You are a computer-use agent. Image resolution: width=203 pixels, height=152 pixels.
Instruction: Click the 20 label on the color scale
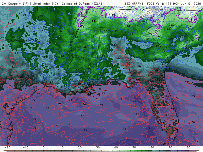click(x=80, y=147)
